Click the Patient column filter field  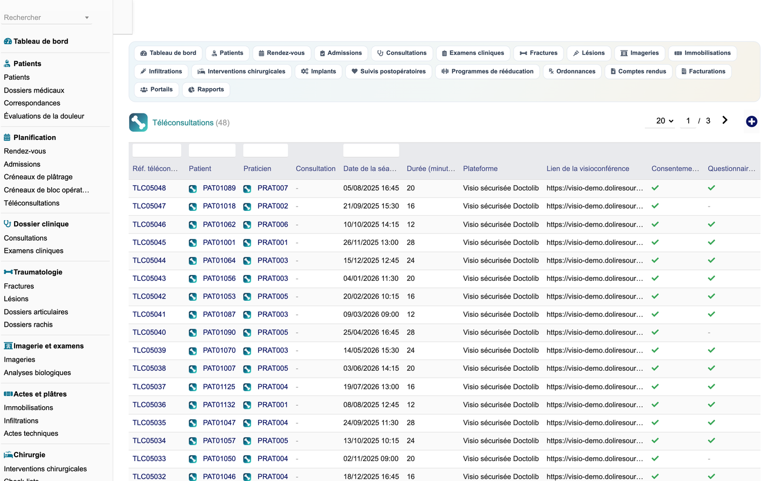212,150
